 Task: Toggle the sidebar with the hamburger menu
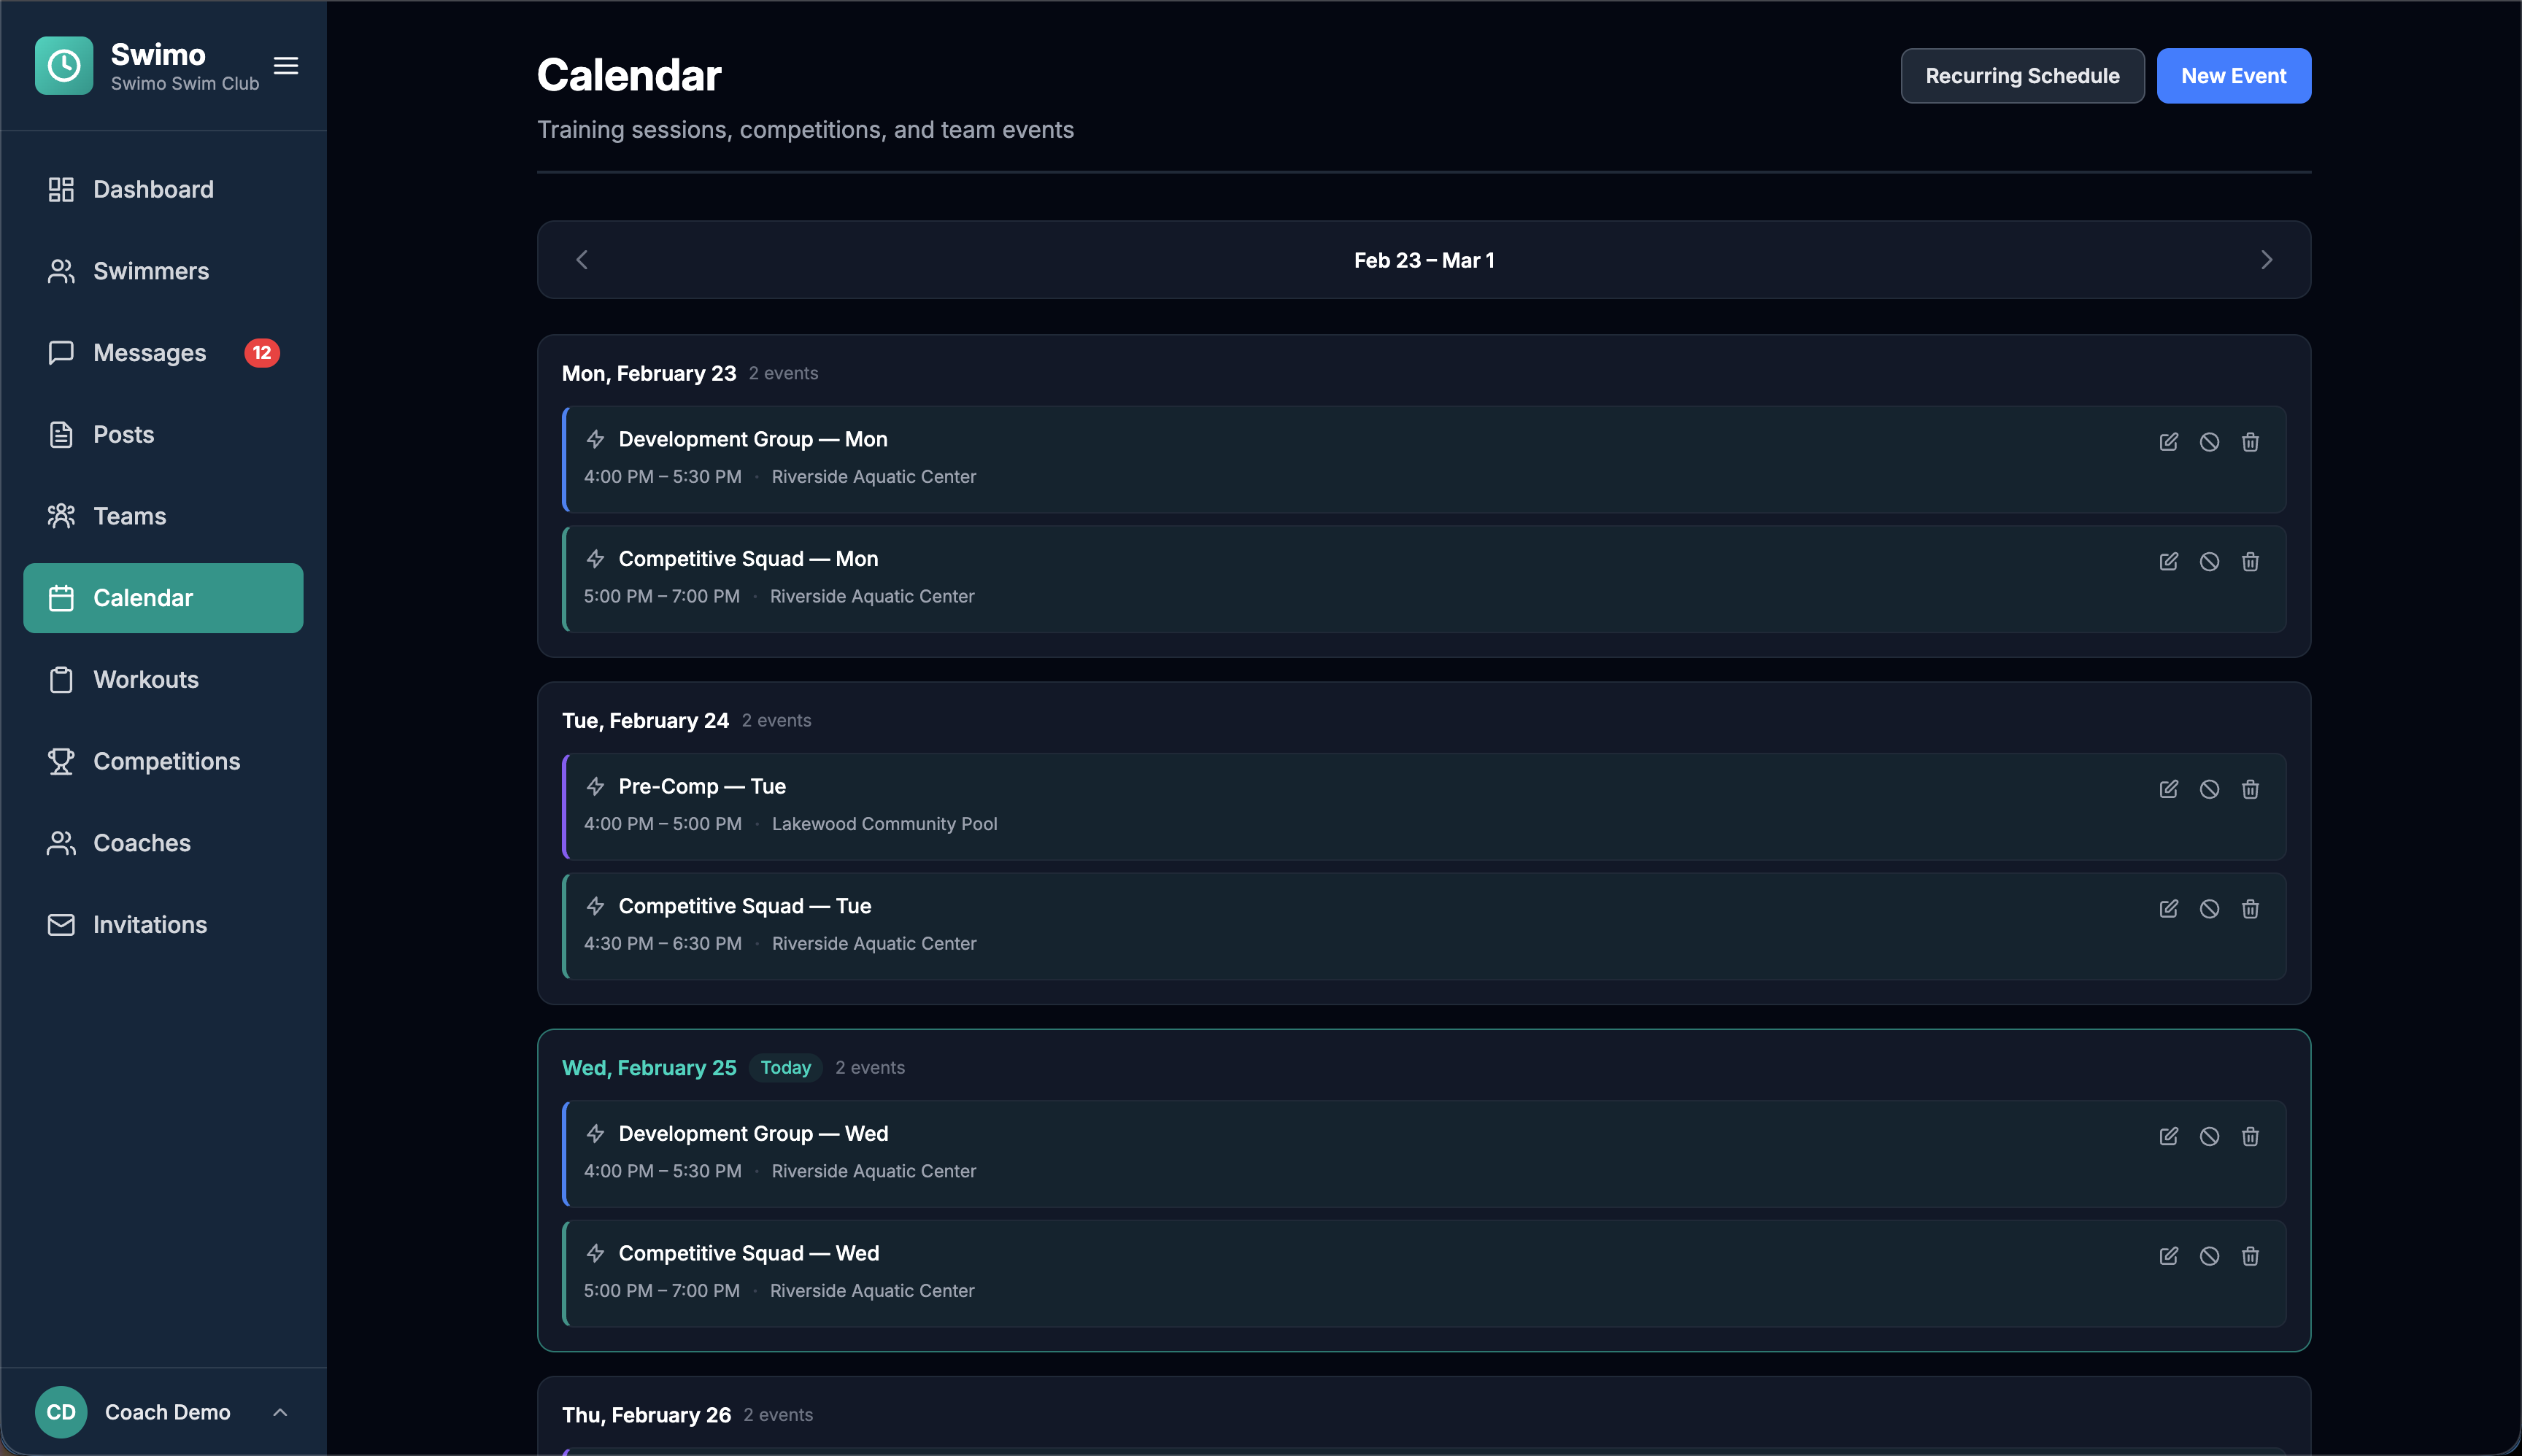coord(285,65)
